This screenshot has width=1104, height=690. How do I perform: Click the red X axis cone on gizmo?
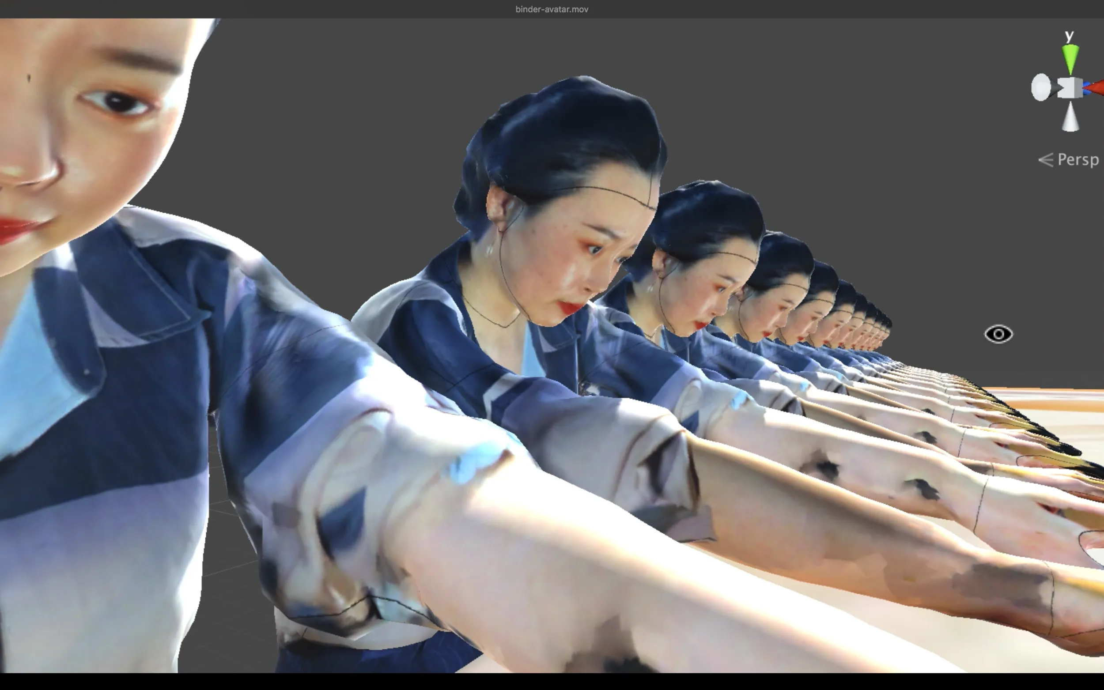[x=1094, y=87]
